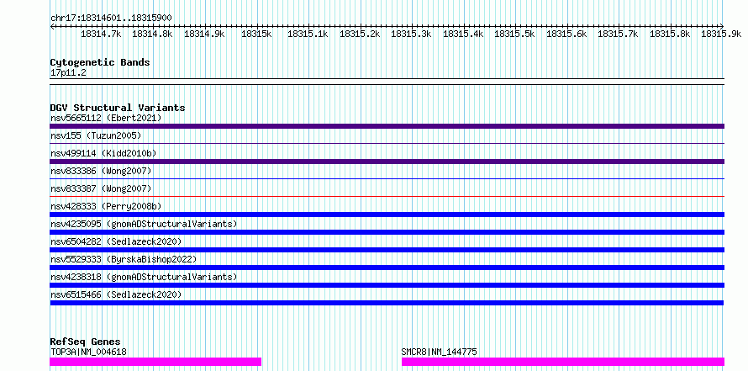Image resolution: width=748 pixels, height=371 pixels.
Task: Select the nsv5529333 blue variant bar
Action: [x=387, y=268]
